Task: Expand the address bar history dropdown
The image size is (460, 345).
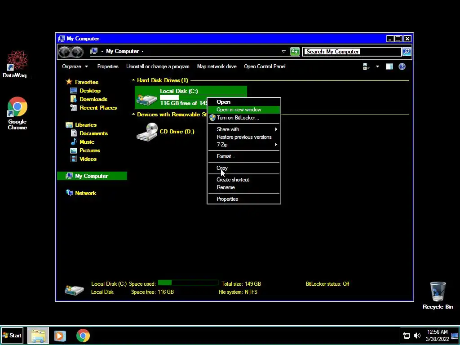Action: [x=283, y=52]
